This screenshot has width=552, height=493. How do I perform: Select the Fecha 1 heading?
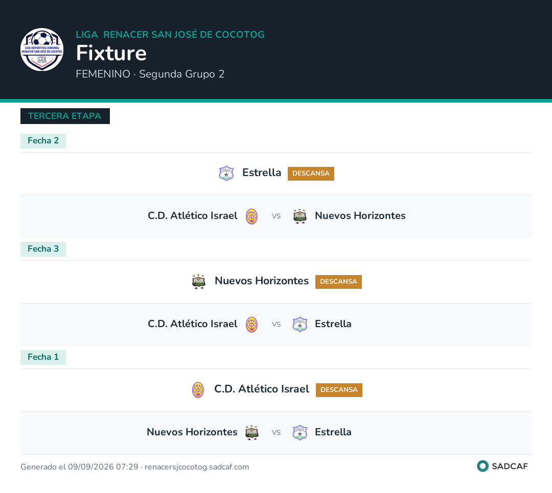[43, 357]
